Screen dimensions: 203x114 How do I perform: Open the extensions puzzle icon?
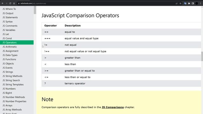189,3
